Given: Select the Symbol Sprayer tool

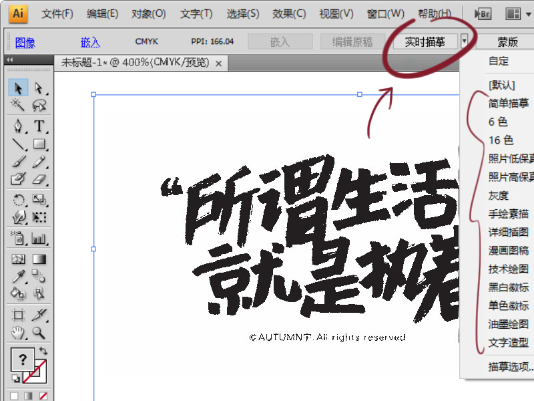Looking at the screenshot, I should 18,238.
